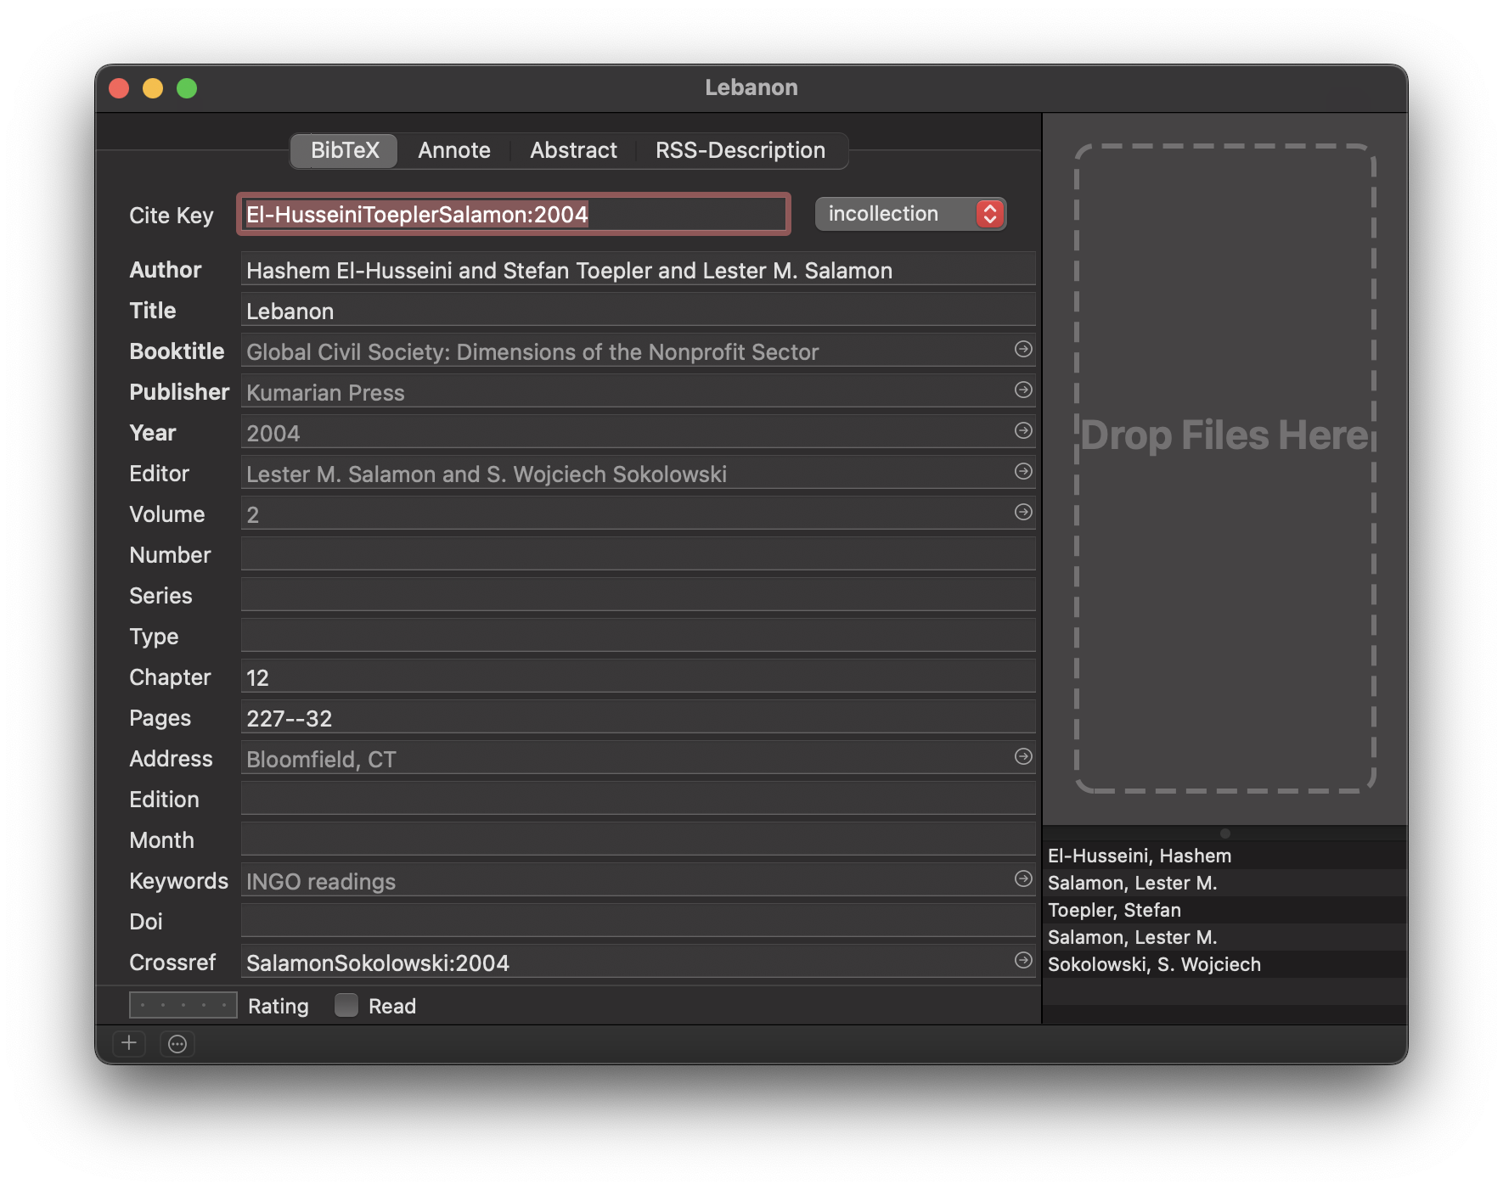1503x1190 pixels.
Task: Open the Year field's crossref arrow icon
Action: (1022, 431)
